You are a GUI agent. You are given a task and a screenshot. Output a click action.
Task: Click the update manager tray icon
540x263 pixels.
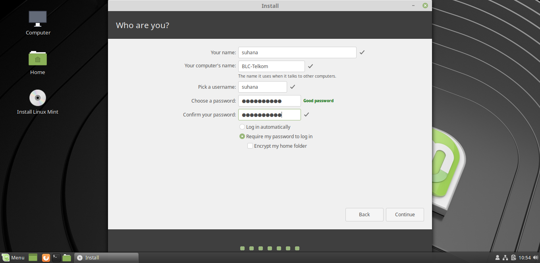[x=513, y=257]
